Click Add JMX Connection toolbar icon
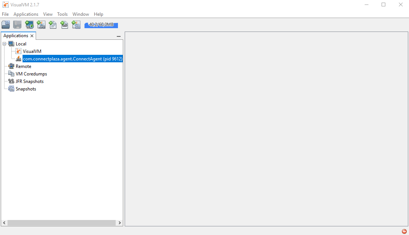409x235 pixels. [x=41, y=25]
